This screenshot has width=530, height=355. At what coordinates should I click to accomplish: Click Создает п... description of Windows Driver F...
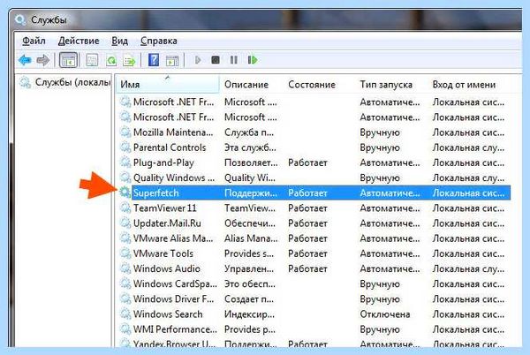click(x=249, y=299)
